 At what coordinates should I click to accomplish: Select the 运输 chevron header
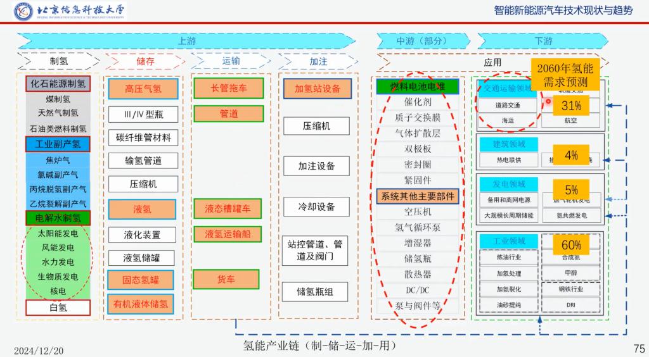pyautogui.click(x=231, y=62)
